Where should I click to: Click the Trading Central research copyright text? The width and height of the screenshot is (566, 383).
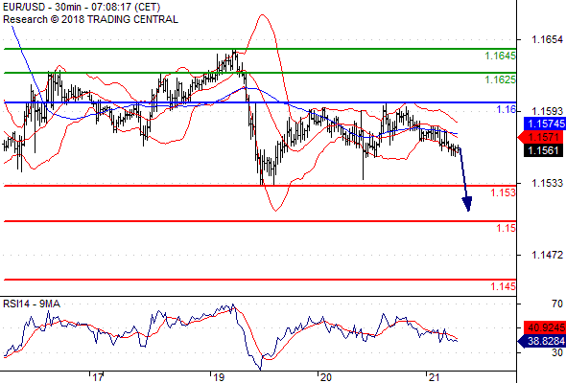90,19
